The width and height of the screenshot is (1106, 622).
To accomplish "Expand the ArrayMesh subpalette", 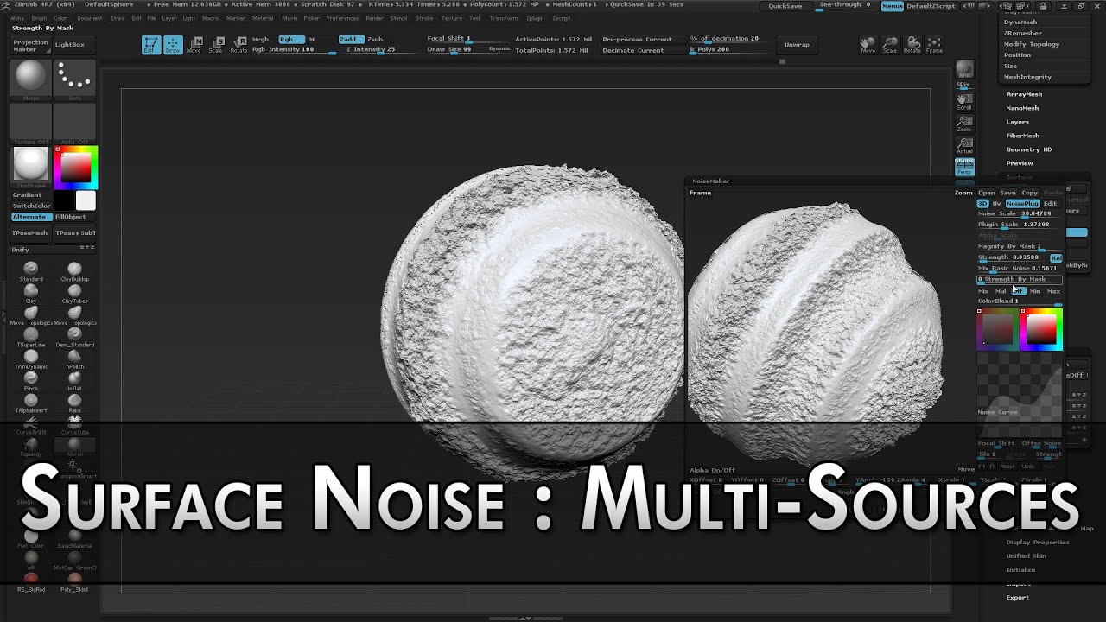I will click(1024, 94).
